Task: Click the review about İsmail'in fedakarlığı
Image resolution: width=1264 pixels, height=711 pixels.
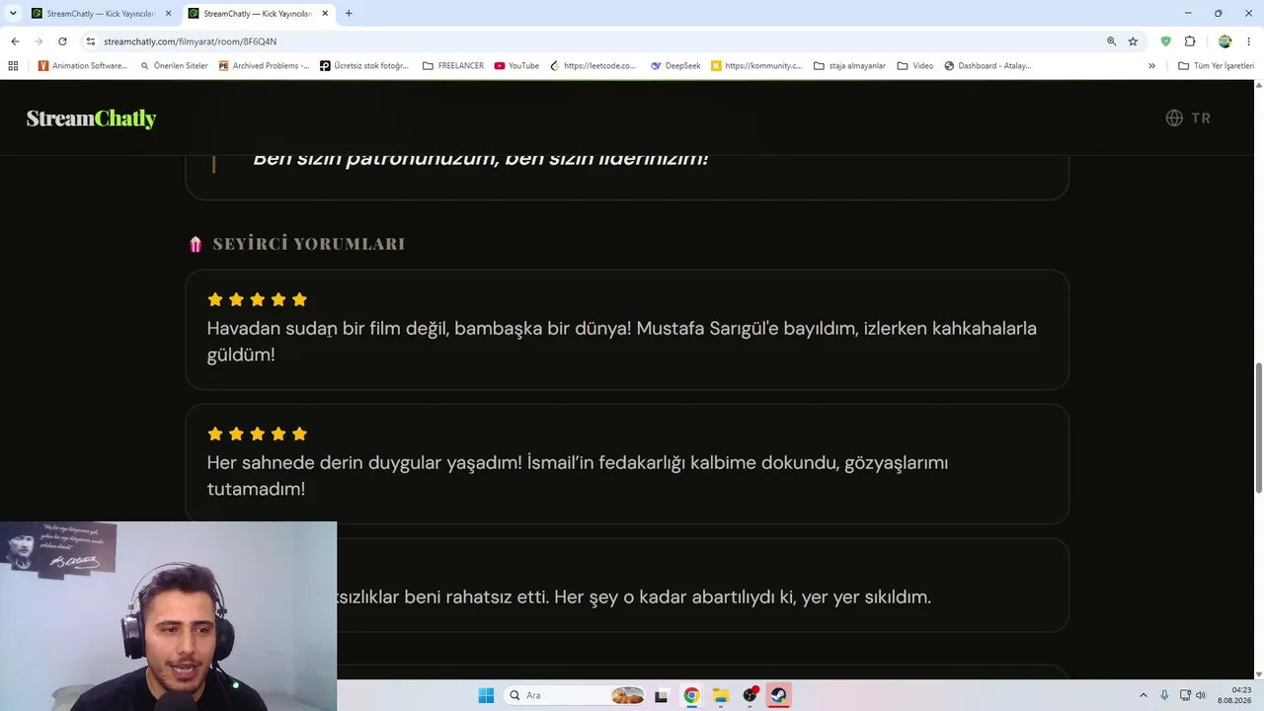Action: 627,464
